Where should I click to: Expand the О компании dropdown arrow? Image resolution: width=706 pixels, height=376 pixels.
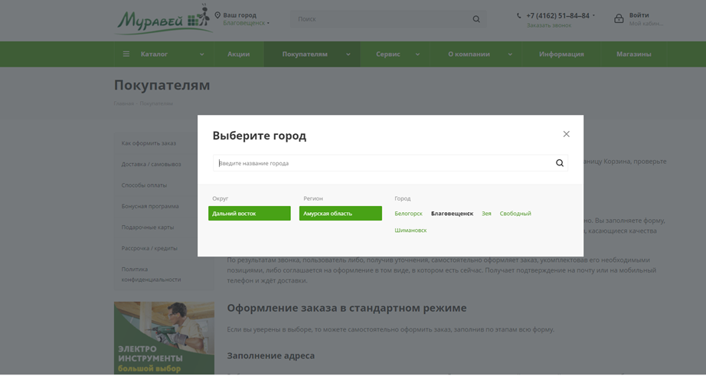pyautogui.click(x=510, y=54)
